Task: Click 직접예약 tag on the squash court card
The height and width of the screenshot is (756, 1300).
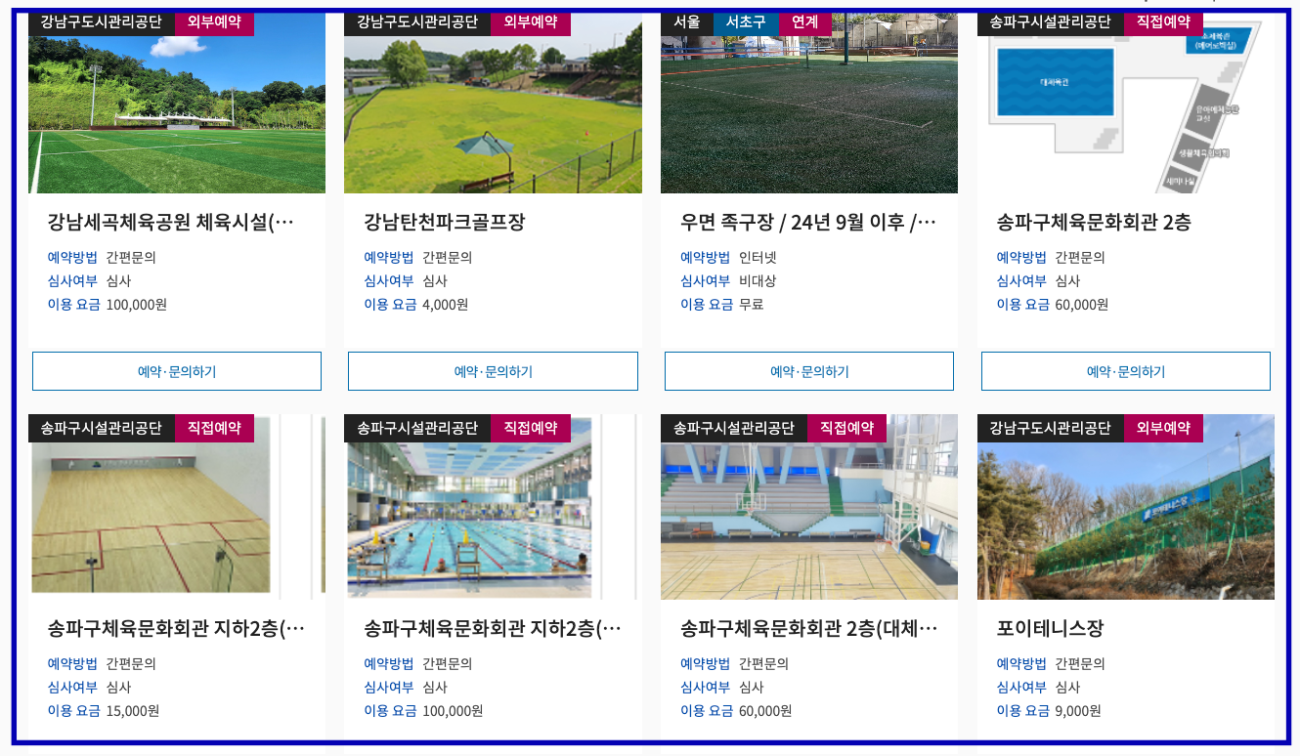Action: (214, 428)
